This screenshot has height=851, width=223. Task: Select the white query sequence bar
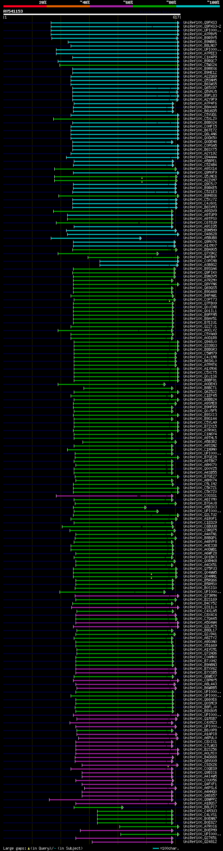[92, 14]
